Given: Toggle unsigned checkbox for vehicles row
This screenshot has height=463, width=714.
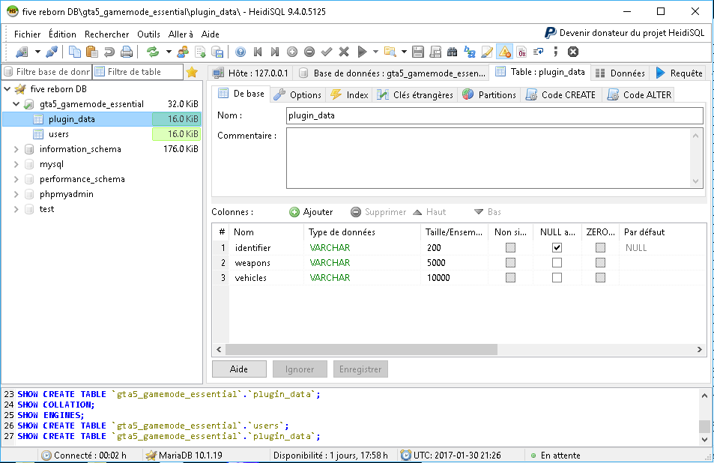Looking at the screenshot, I should pyautogui.click(x=510, y=278).
